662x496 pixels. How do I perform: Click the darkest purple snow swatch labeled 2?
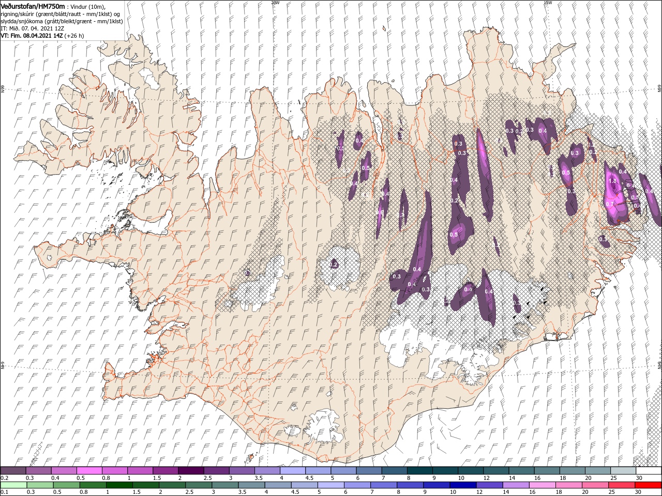(x=191, y=471)
